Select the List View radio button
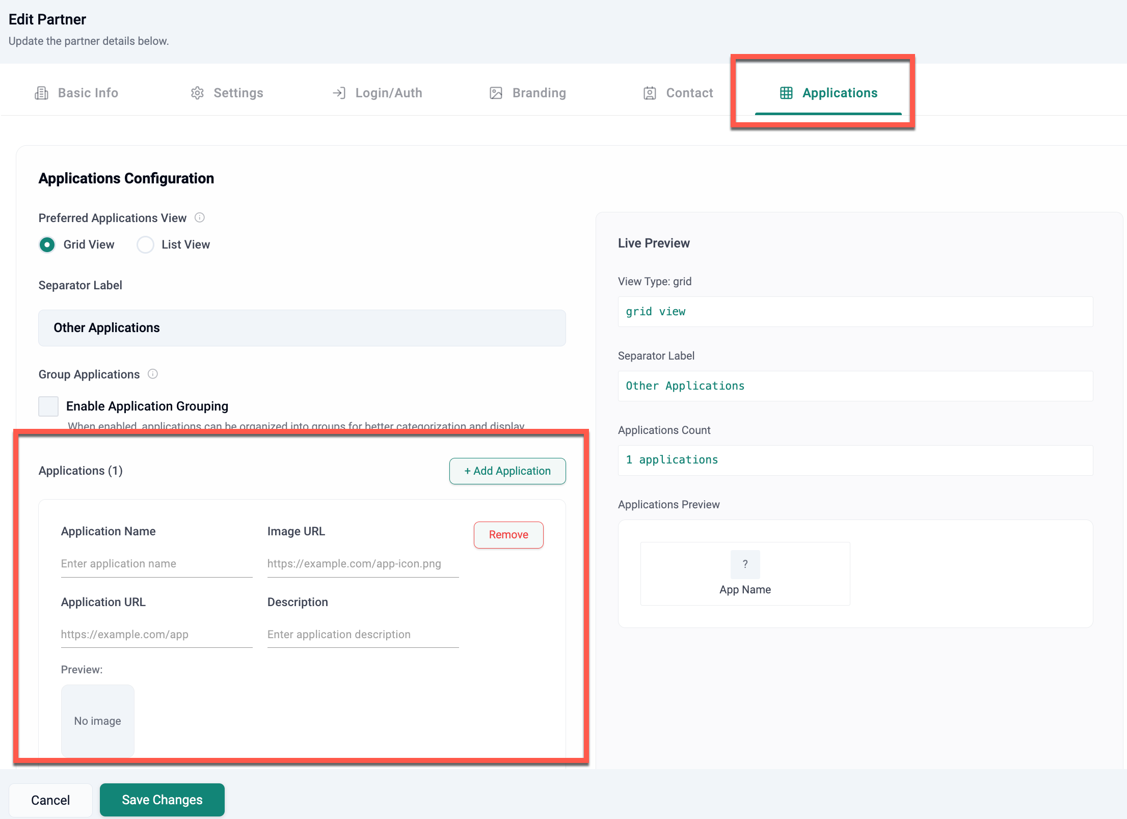The height and width of the screenshot is (819, 1127). 145,245
